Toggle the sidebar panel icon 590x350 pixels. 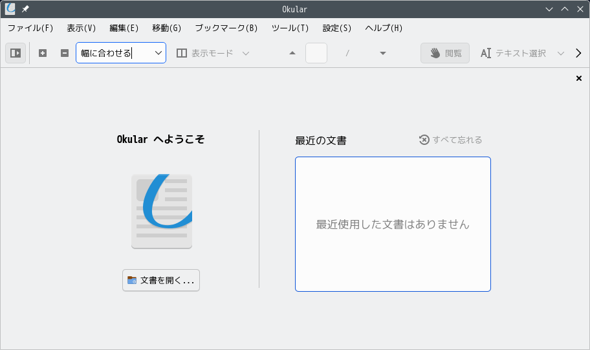coord(16,53)
